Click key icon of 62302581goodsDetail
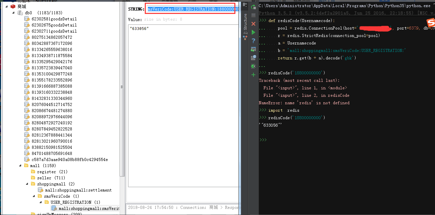435x215 pixels. click(27, 19)
